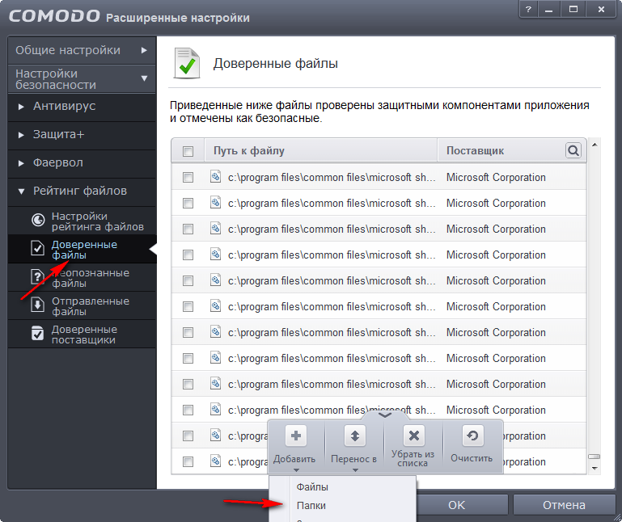Click the file icon in the eighth list row
This screenshot has width=622, height=522.
pos(215,357)
